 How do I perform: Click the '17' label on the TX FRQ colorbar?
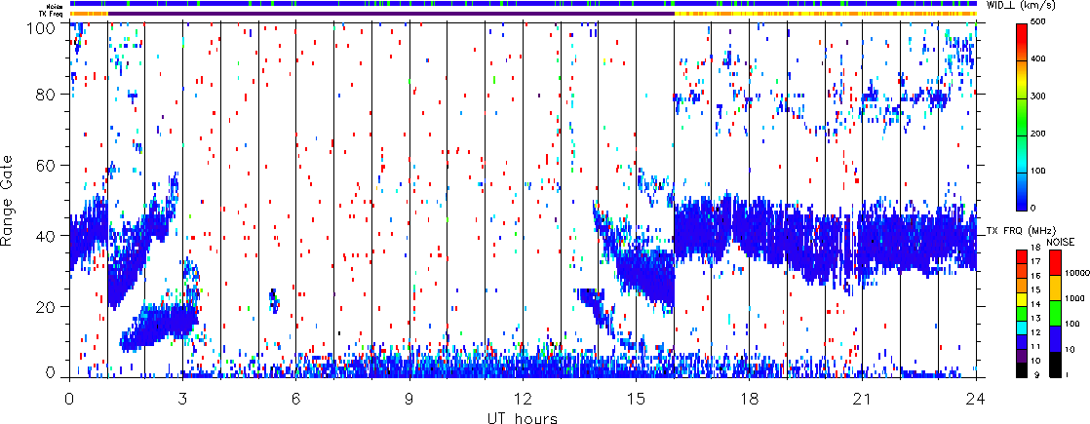click(1035, 261)
